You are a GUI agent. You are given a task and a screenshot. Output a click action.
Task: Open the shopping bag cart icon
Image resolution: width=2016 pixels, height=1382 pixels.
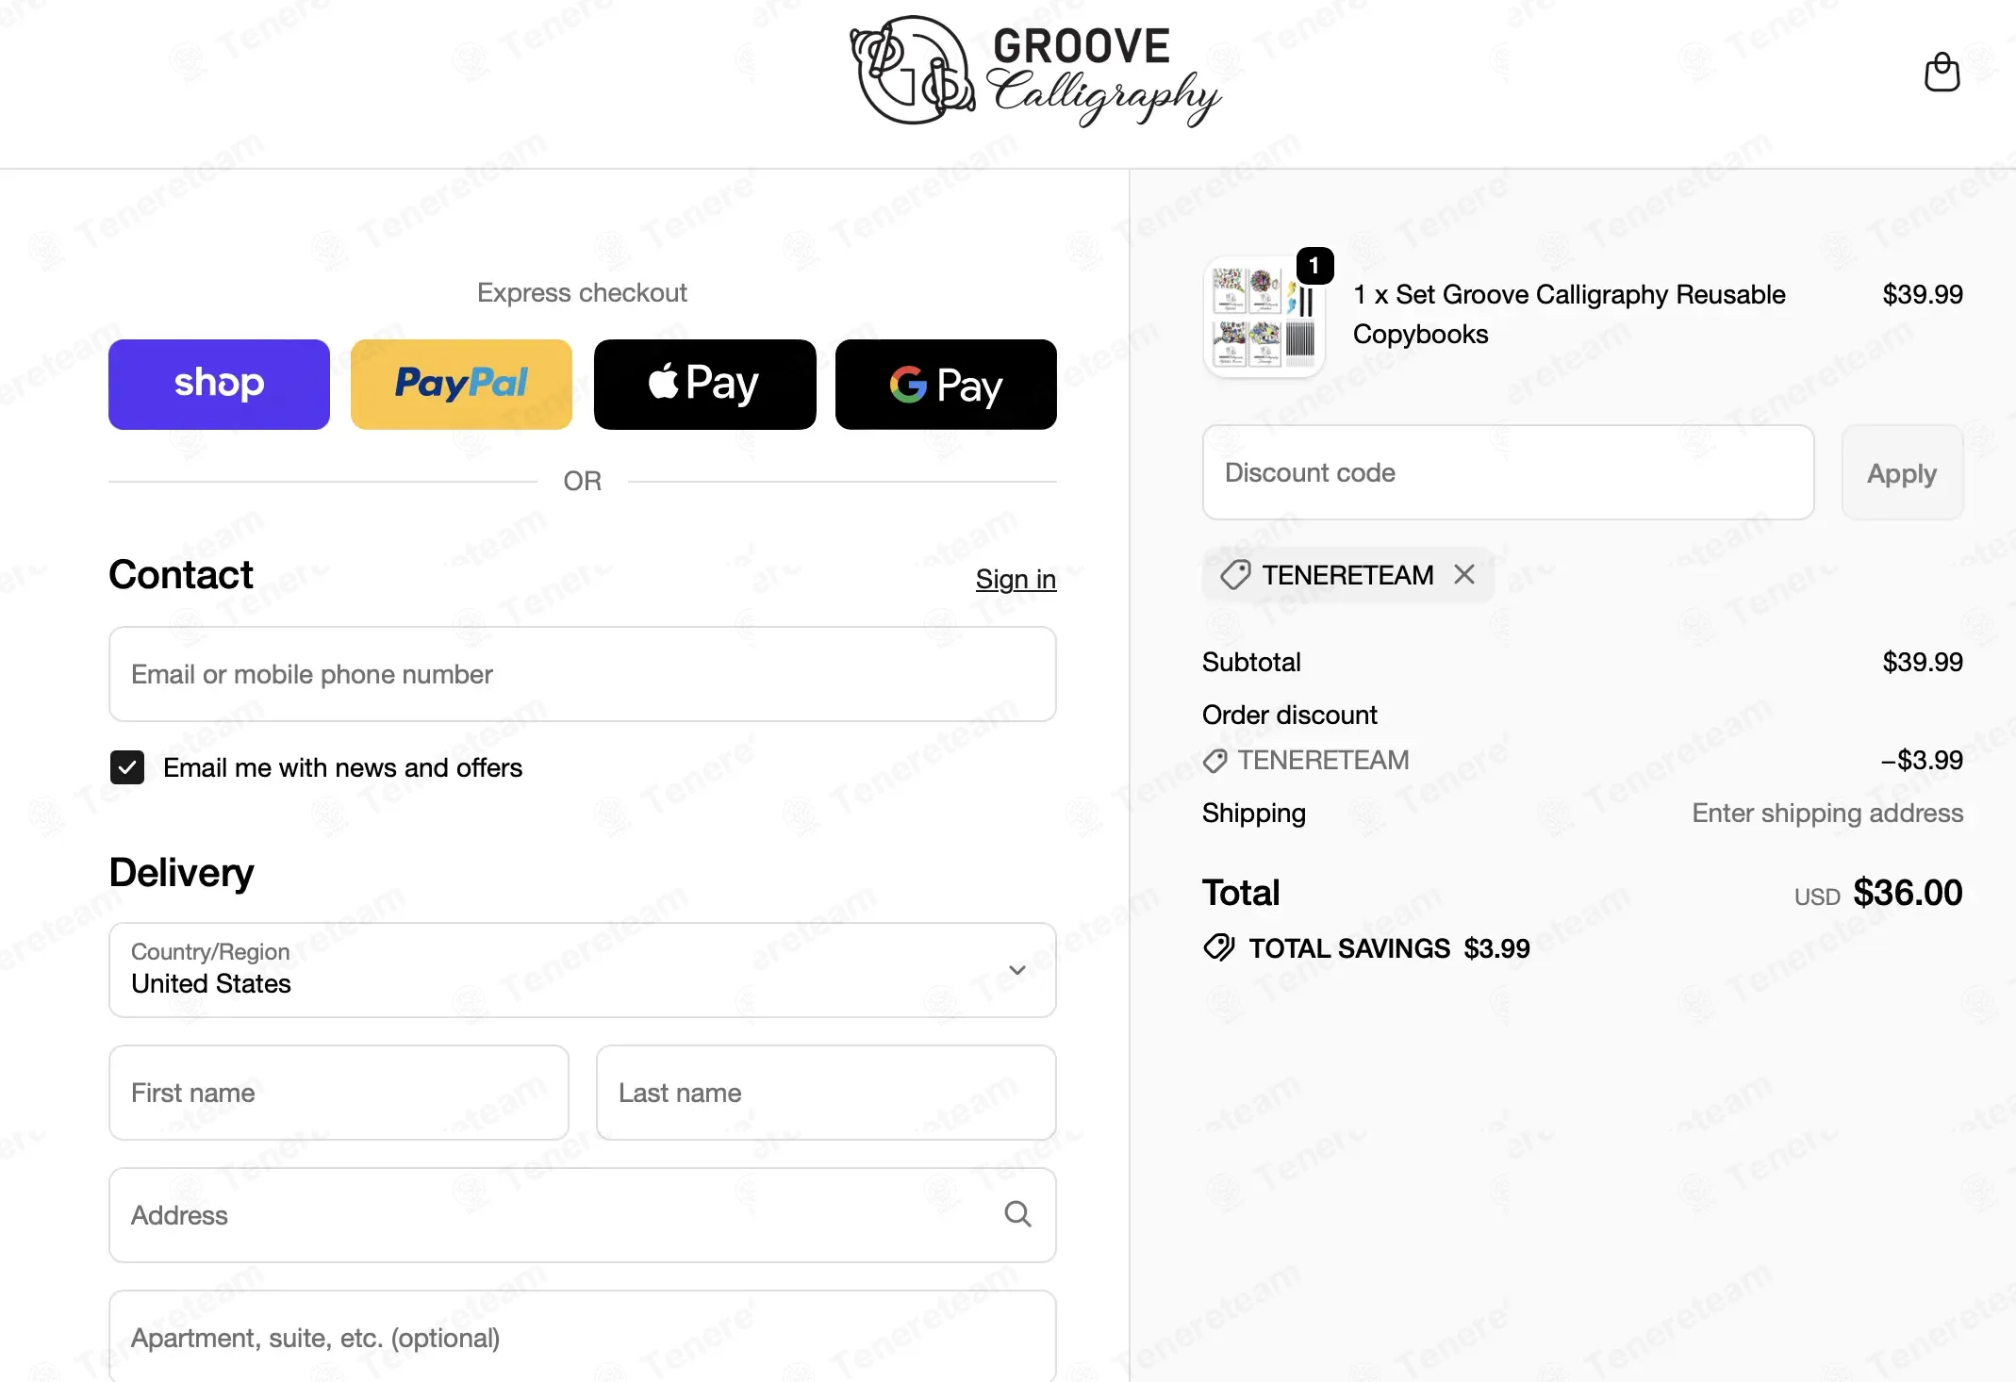point(1942,72)
